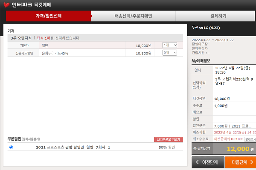Click 상세보기 next to cancellation fee

pos(250,139)
